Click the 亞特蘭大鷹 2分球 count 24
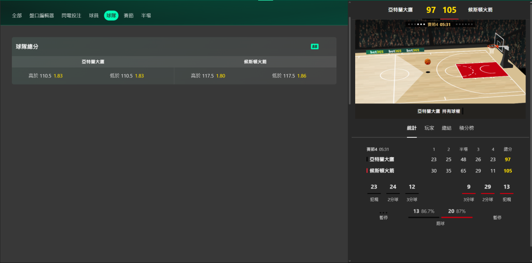The height and width of the screenshot is (263, 532). pyautogui.click(x=393, y=187)
